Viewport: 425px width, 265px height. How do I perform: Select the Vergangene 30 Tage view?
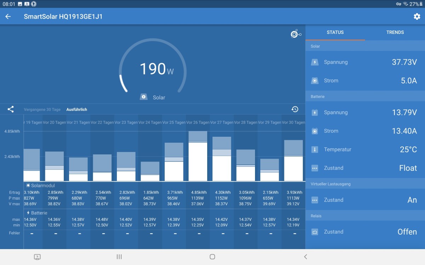42,110
